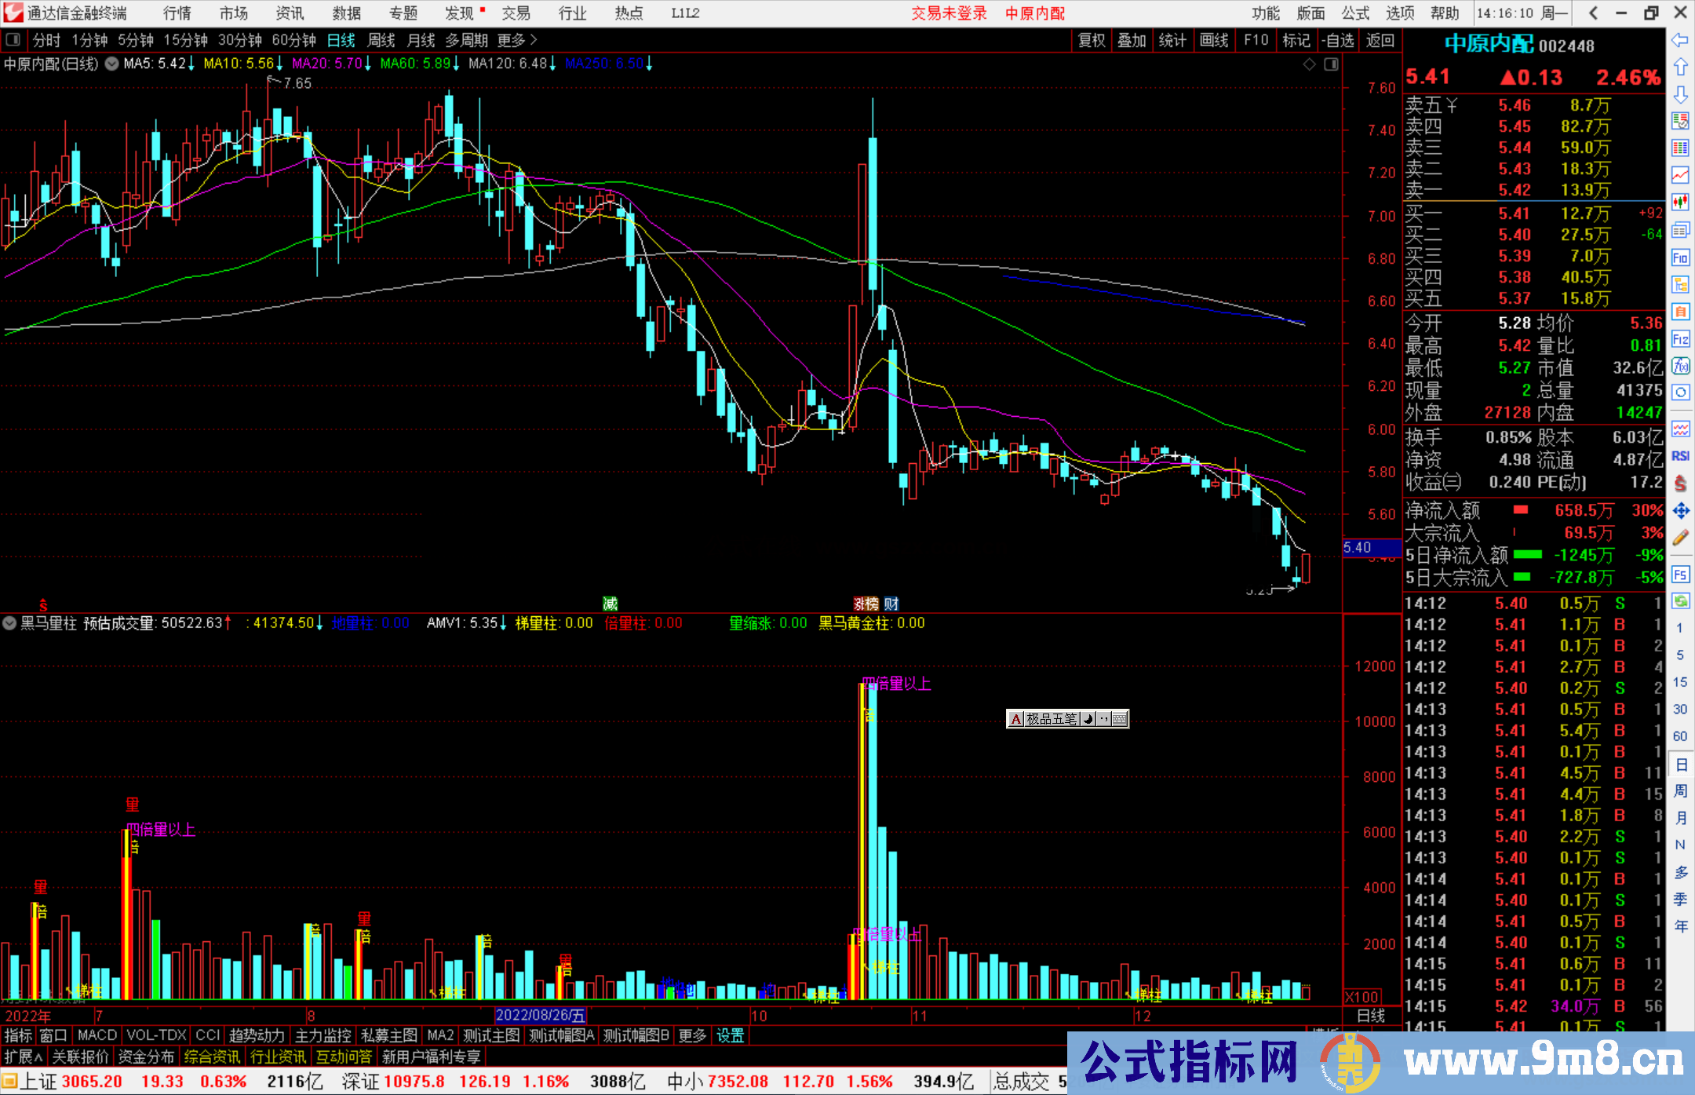1695x1095 pixels.
Task: Click the RSI indicator sidebar icon
Action: (x=1680, y=456)
